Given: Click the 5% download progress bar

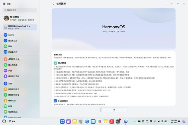Looking at the screenshot, I should pos(114,110).
